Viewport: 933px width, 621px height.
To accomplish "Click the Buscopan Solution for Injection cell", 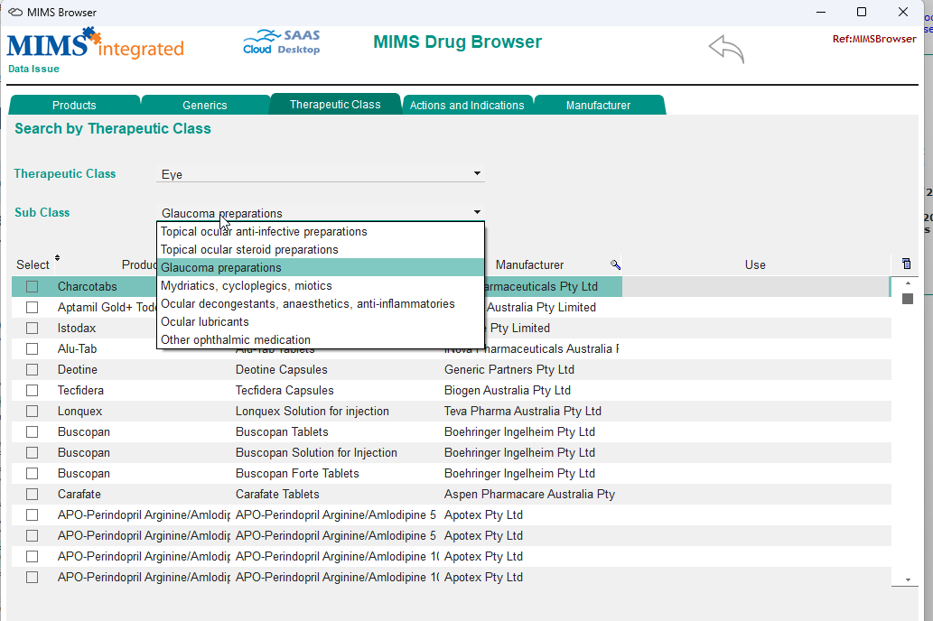I will coord(316,453).
